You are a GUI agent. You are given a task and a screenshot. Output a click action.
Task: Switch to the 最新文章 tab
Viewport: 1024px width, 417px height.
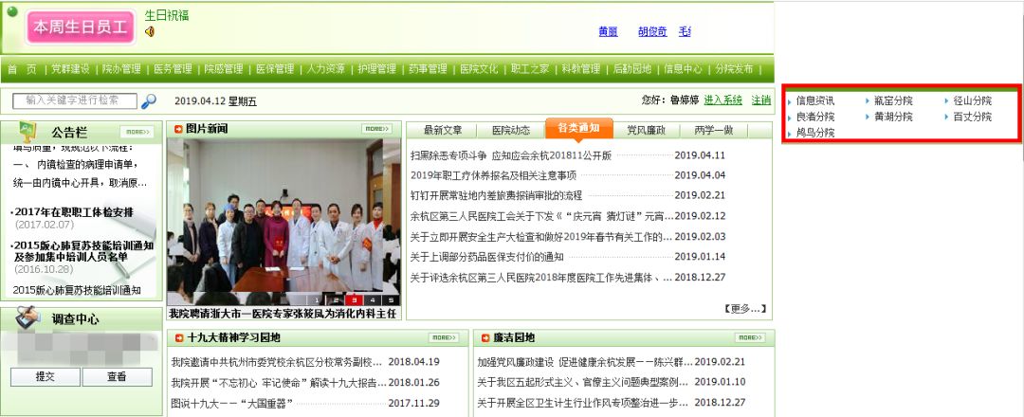[443, 131]
